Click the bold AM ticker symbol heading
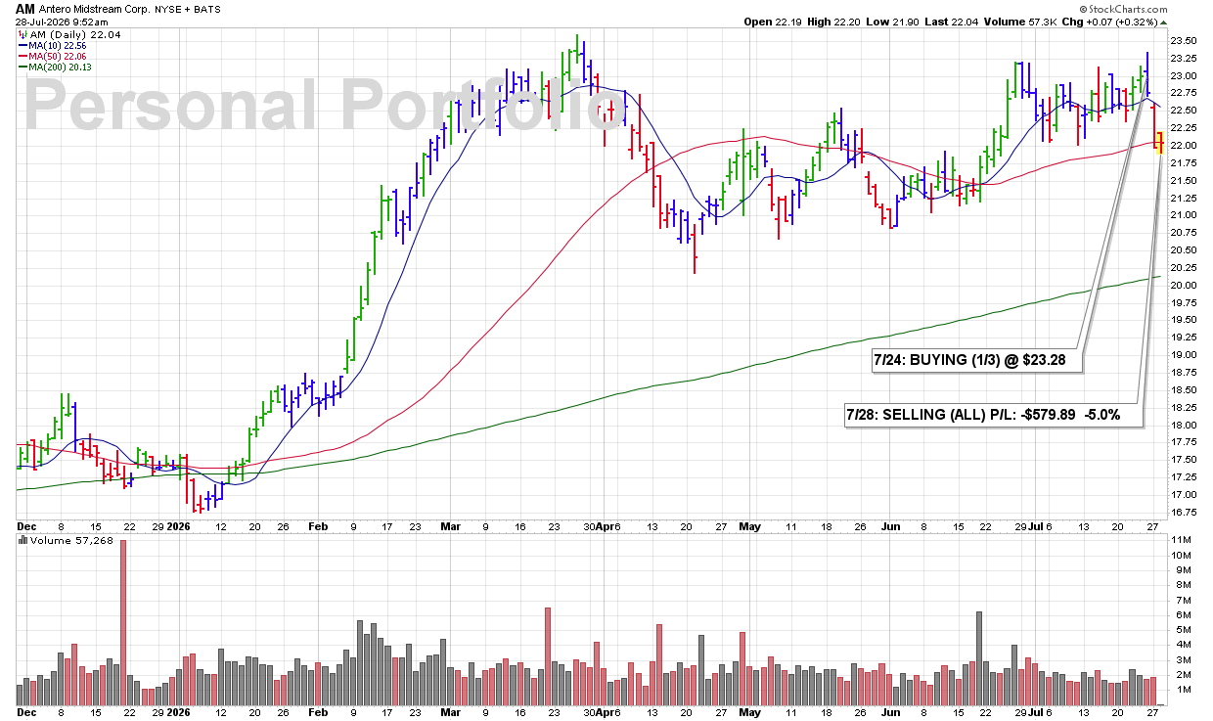 (25, 7)
